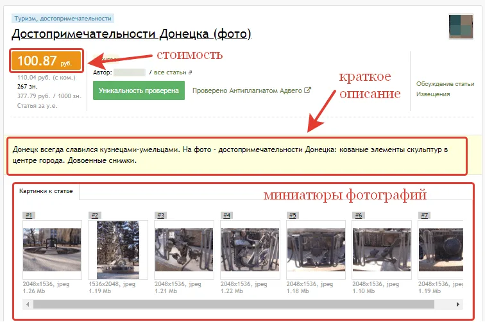This screenshot has height=322, width=485.
Task: Click the text Статья за у.е.
Action: [x=37, y=106]
